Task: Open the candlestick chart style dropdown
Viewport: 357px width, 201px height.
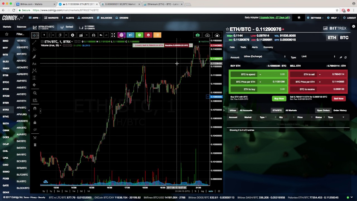Action: point(66,35)
